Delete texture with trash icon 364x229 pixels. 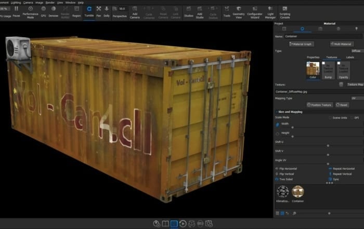[341, 85]
